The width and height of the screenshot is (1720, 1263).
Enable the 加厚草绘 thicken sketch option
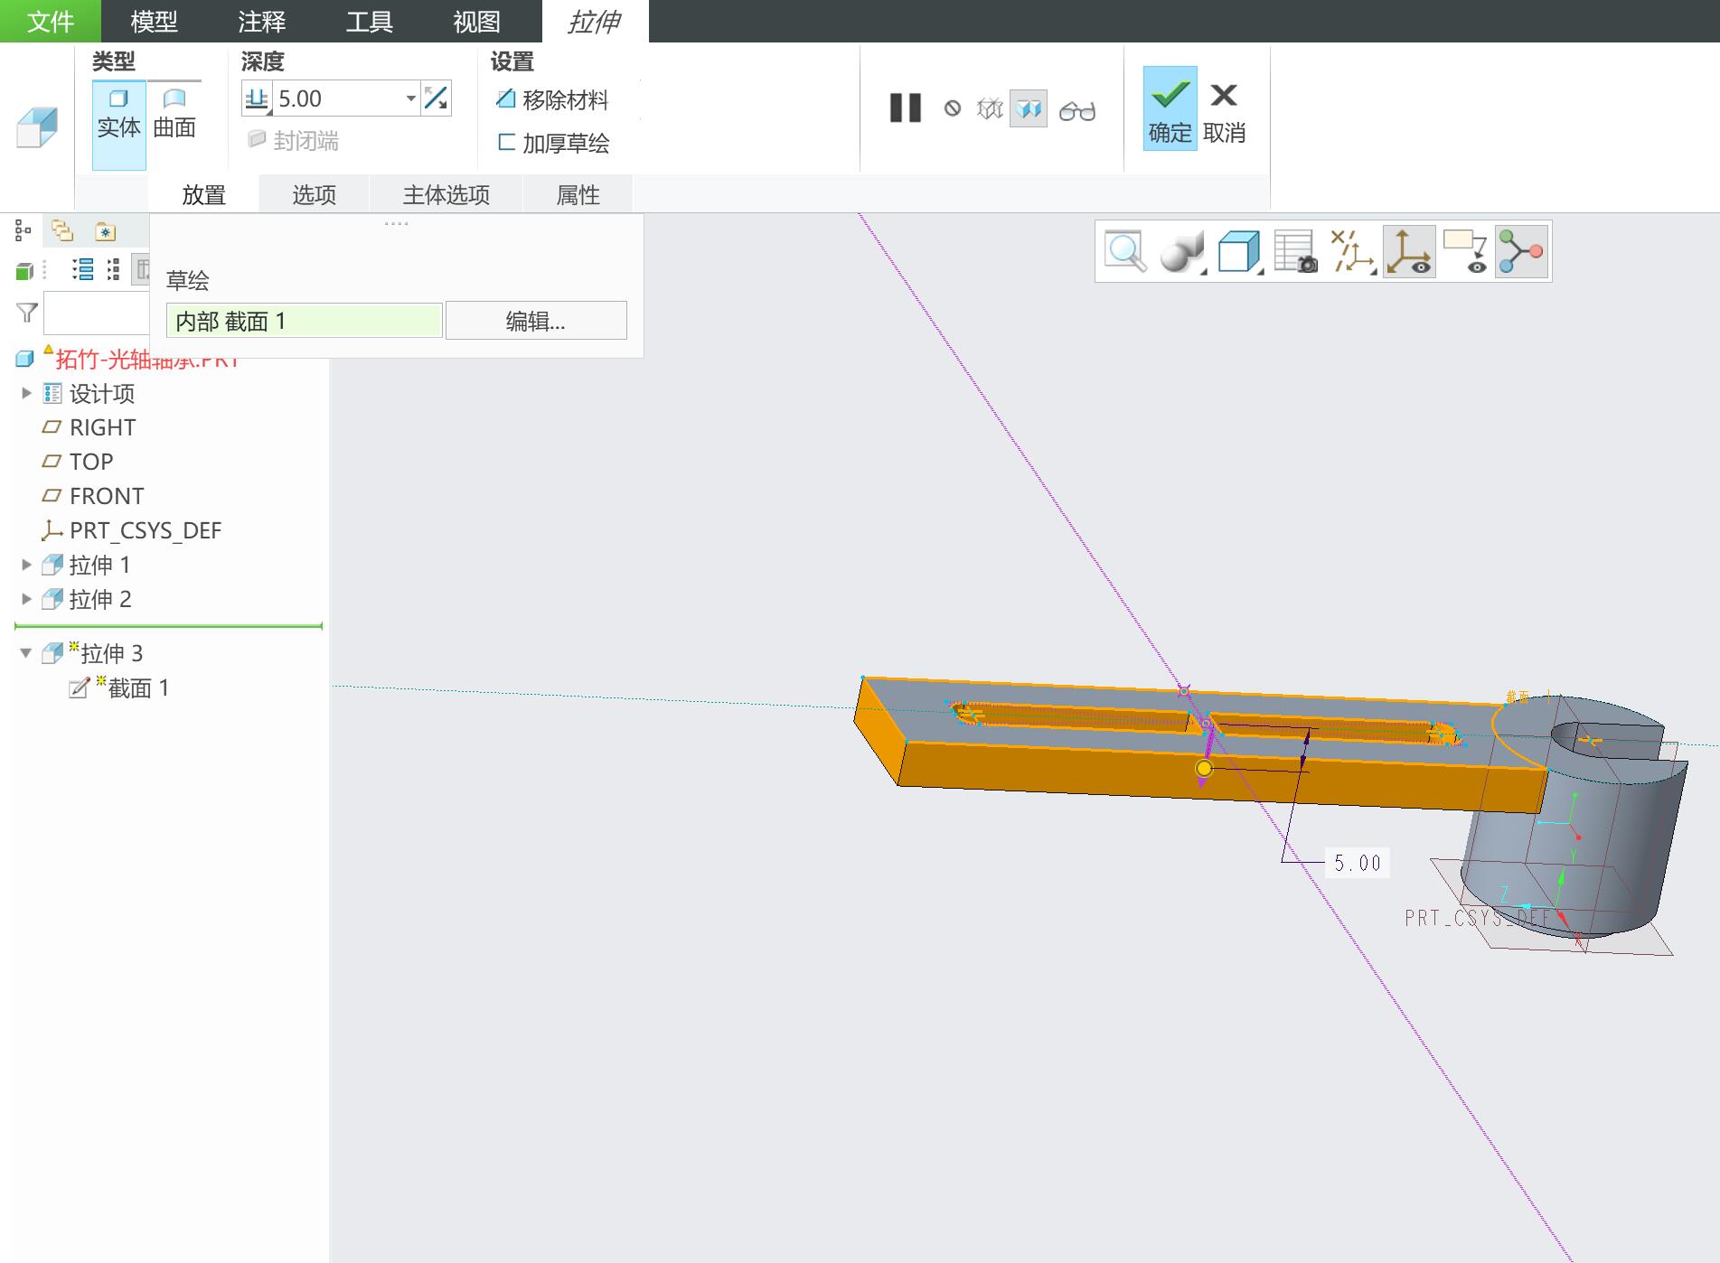(553, 143)
